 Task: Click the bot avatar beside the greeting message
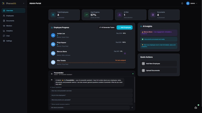click(x=52, y=80)
